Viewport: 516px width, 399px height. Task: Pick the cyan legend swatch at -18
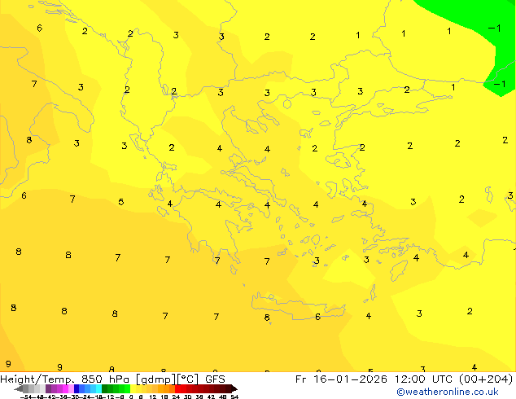(x=98, y=388)
